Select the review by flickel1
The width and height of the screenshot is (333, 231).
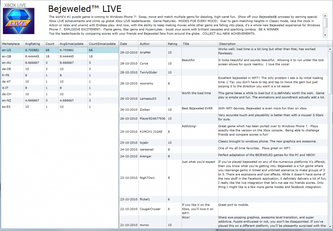pos(223,199)
